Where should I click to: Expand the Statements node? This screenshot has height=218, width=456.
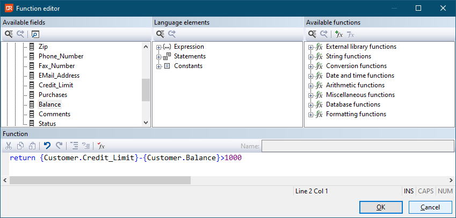tap(158, 57)
